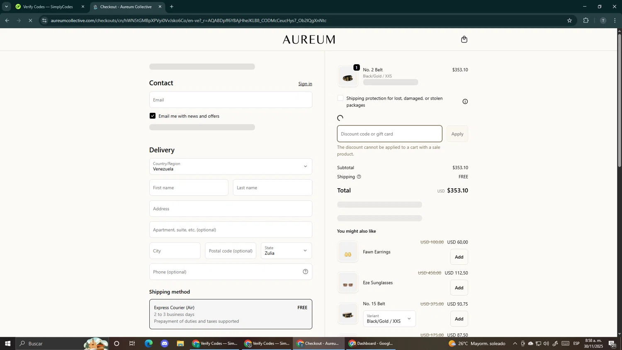Image resolution: width=622 pixels, height=350 pixels.
Task: Click the shipping protection info icon
Action: pyautogui.click(x=465, y=102)
